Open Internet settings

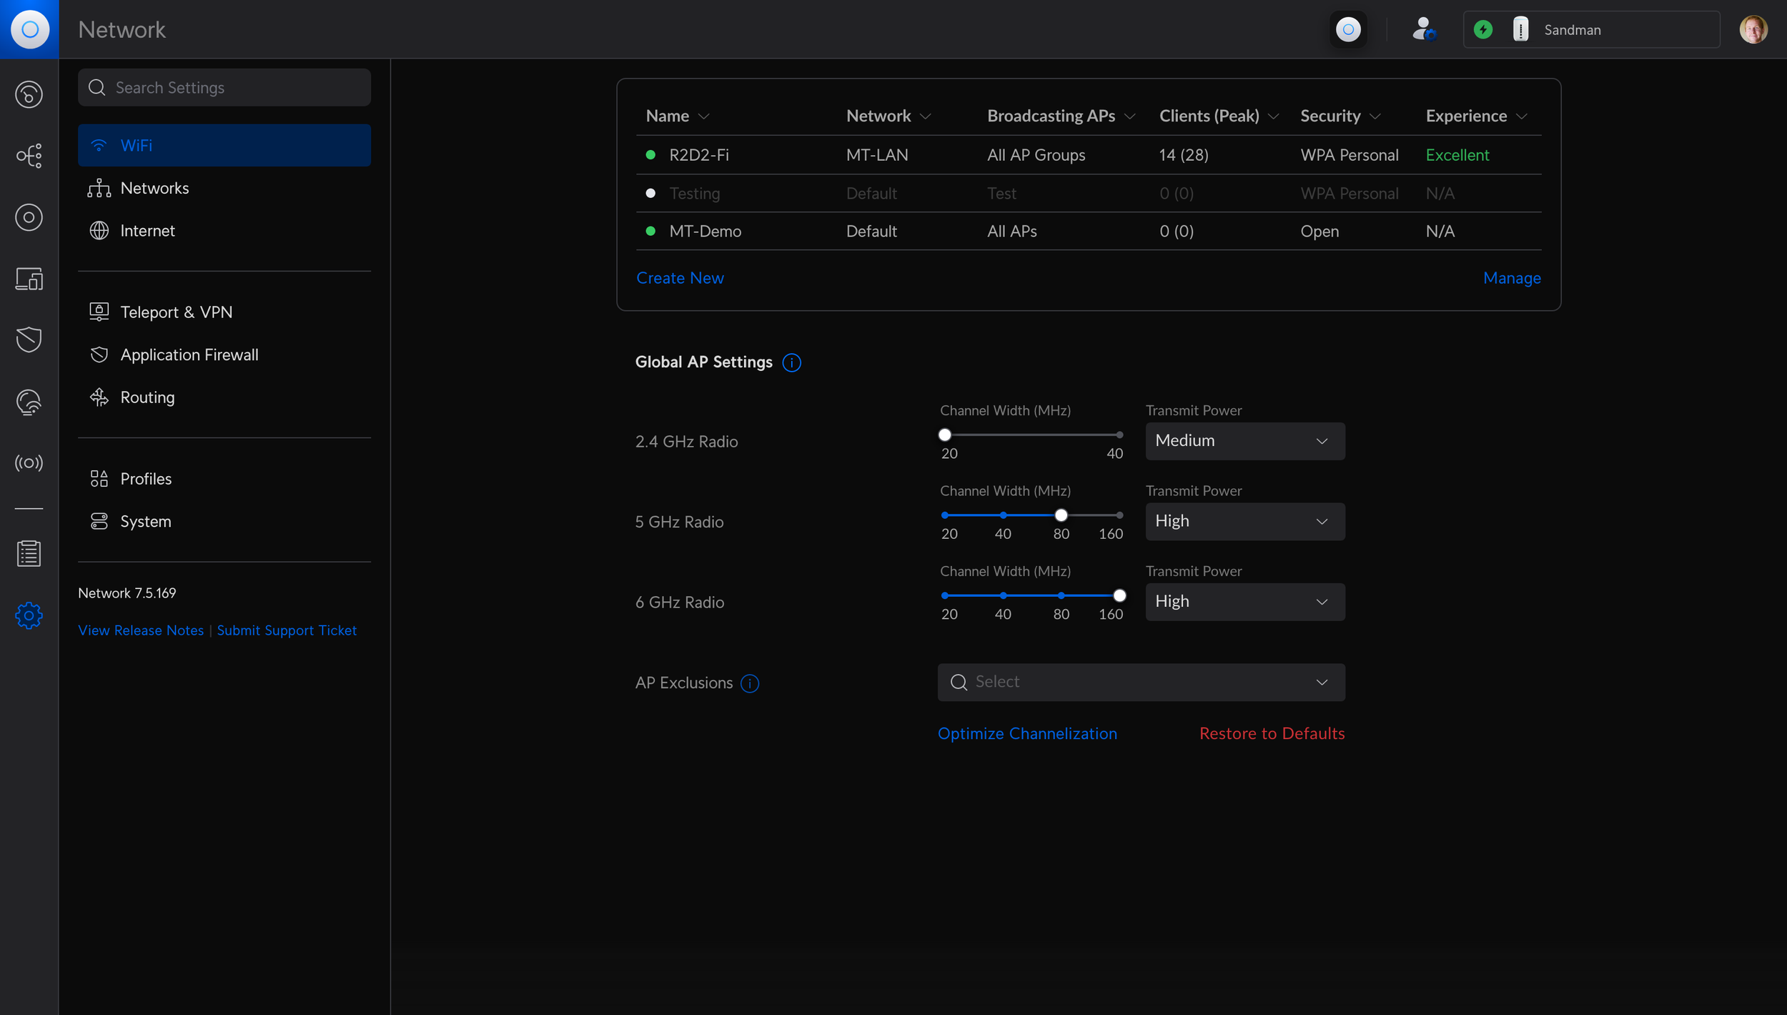click(224, 231)
